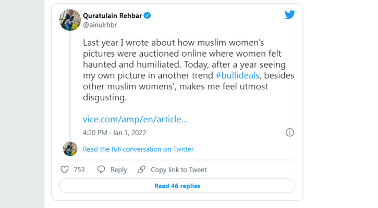The height and width of the screenshot is (208, 378).
Task: Click the heart like icon
Action: tap(65, 170)
